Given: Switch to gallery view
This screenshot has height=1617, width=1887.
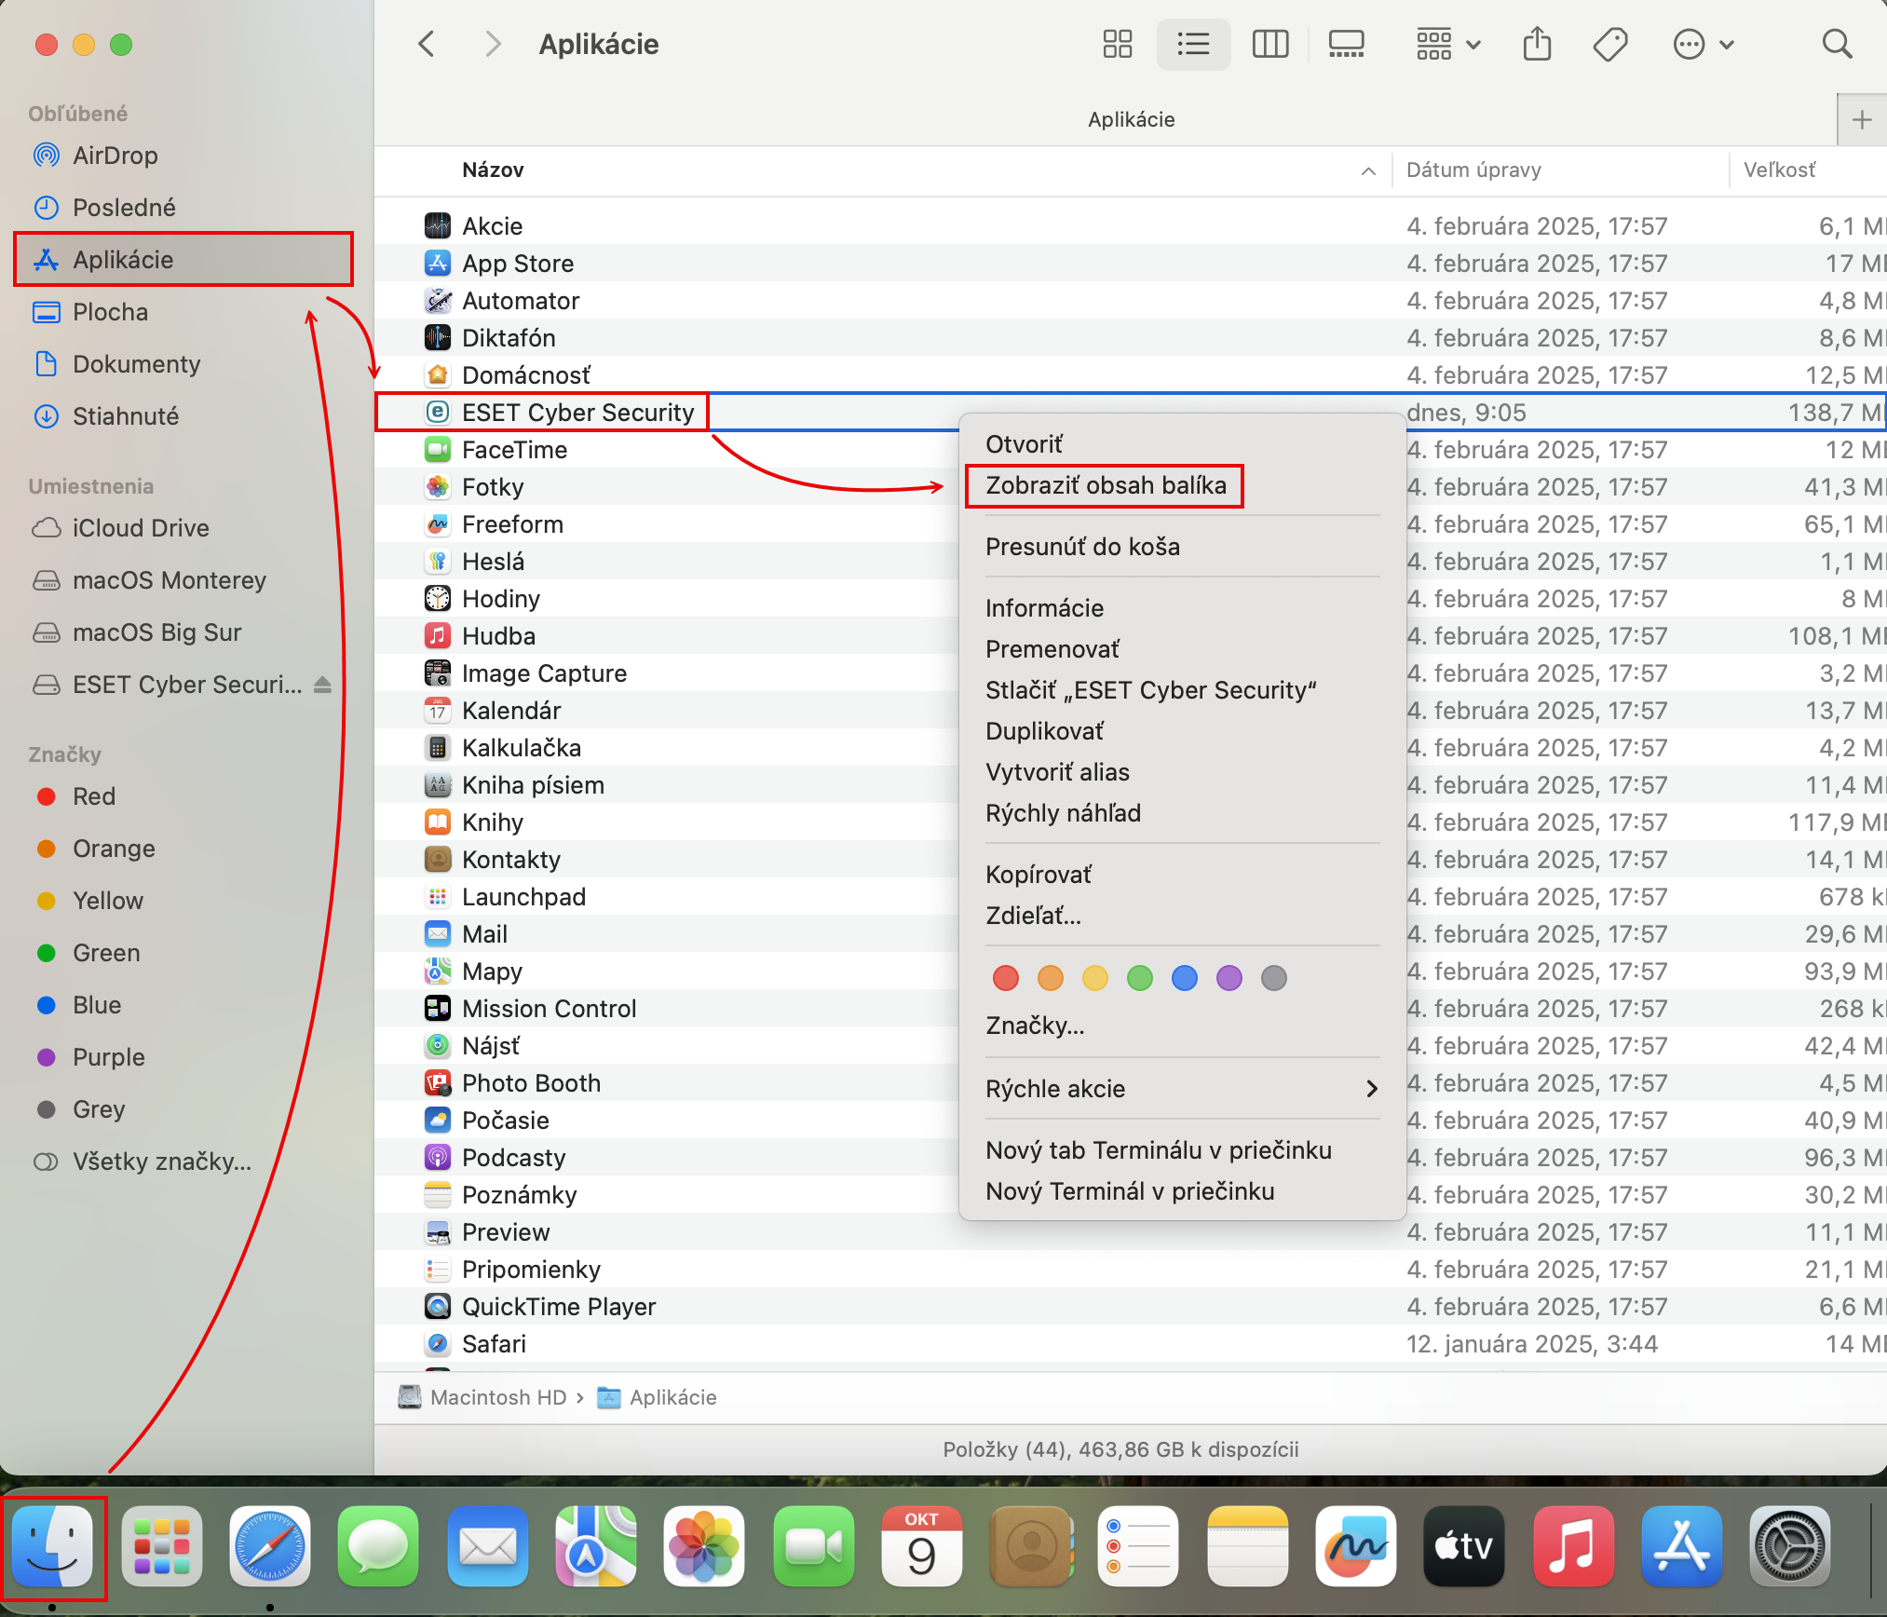Looking at the screenshot, I should click(x=1346, y=44).
